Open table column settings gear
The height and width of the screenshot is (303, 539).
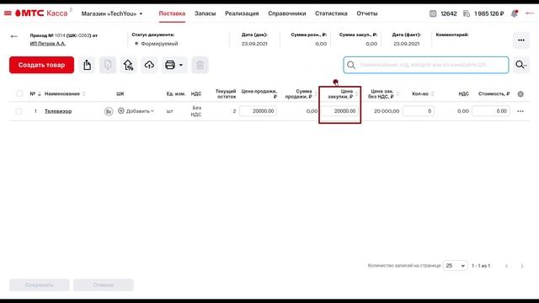click(520, 93)
